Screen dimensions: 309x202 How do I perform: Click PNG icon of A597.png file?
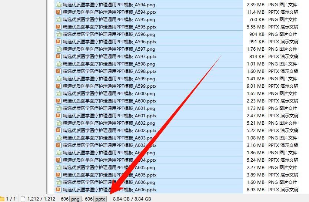[x=59, y=49]
